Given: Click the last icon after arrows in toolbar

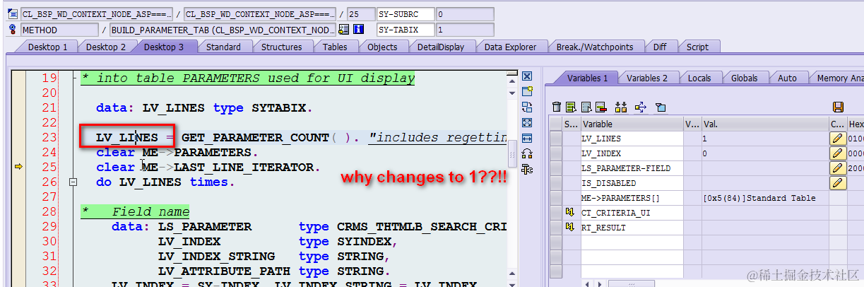Looking at the screenshot, I should (x=661, y=107).
